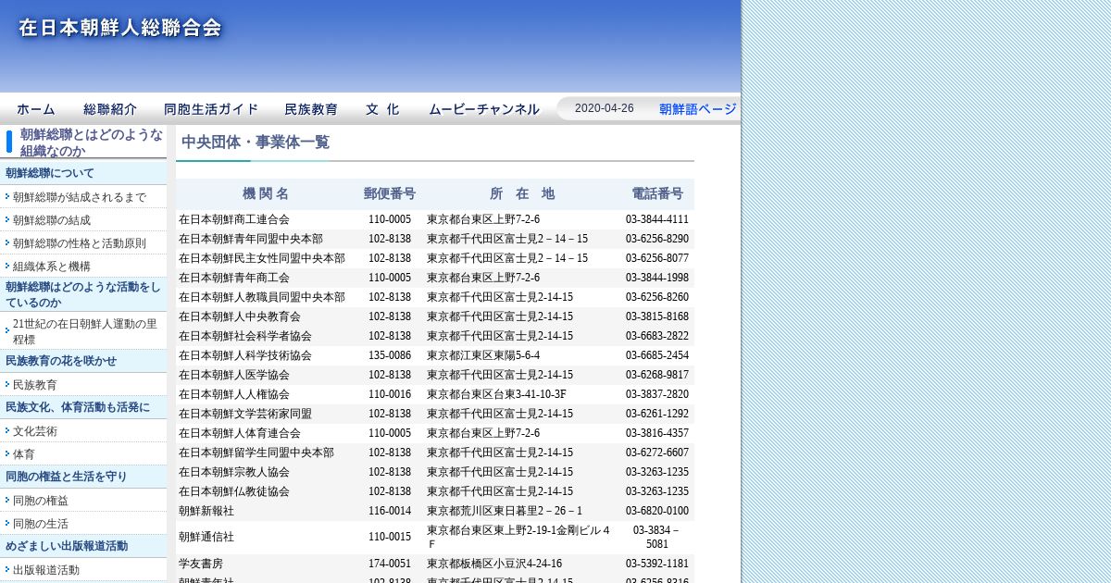The width and height of the screenshot is (1111, 583).
Task: Open 朝鮮総聯の性格と活動原則 sidebar link
Action: point(80,243)
